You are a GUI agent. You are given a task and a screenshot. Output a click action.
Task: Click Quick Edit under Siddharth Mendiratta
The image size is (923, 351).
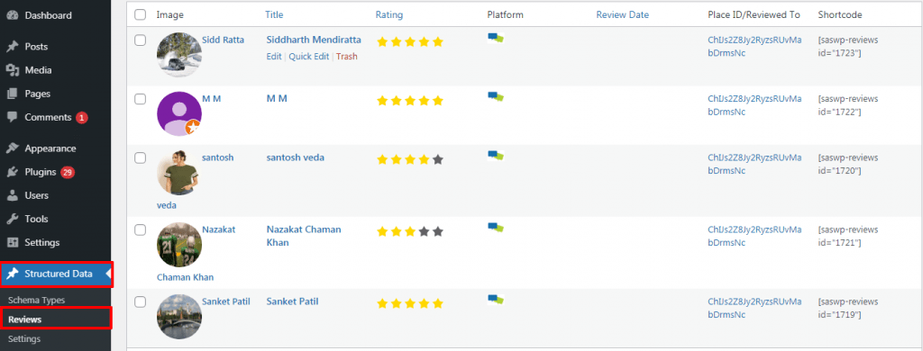(x=309, y=57)
